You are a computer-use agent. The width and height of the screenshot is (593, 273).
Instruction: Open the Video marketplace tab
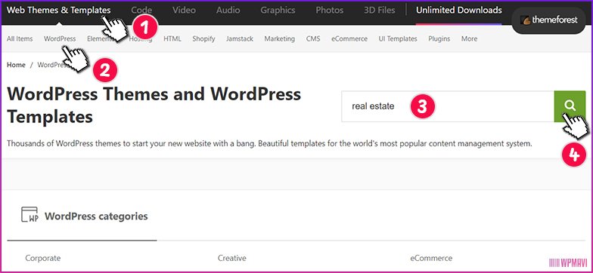(185, 11)
